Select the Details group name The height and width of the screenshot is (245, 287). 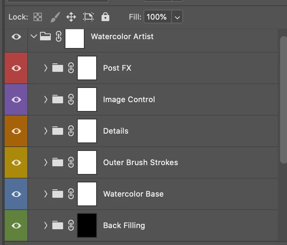[x=116, y=131]
